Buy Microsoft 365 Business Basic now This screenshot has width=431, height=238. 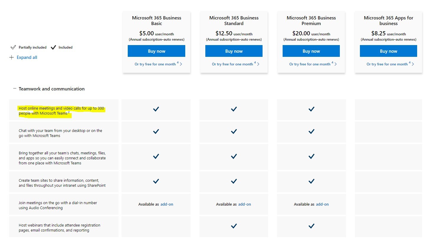[x=156, y=51]
